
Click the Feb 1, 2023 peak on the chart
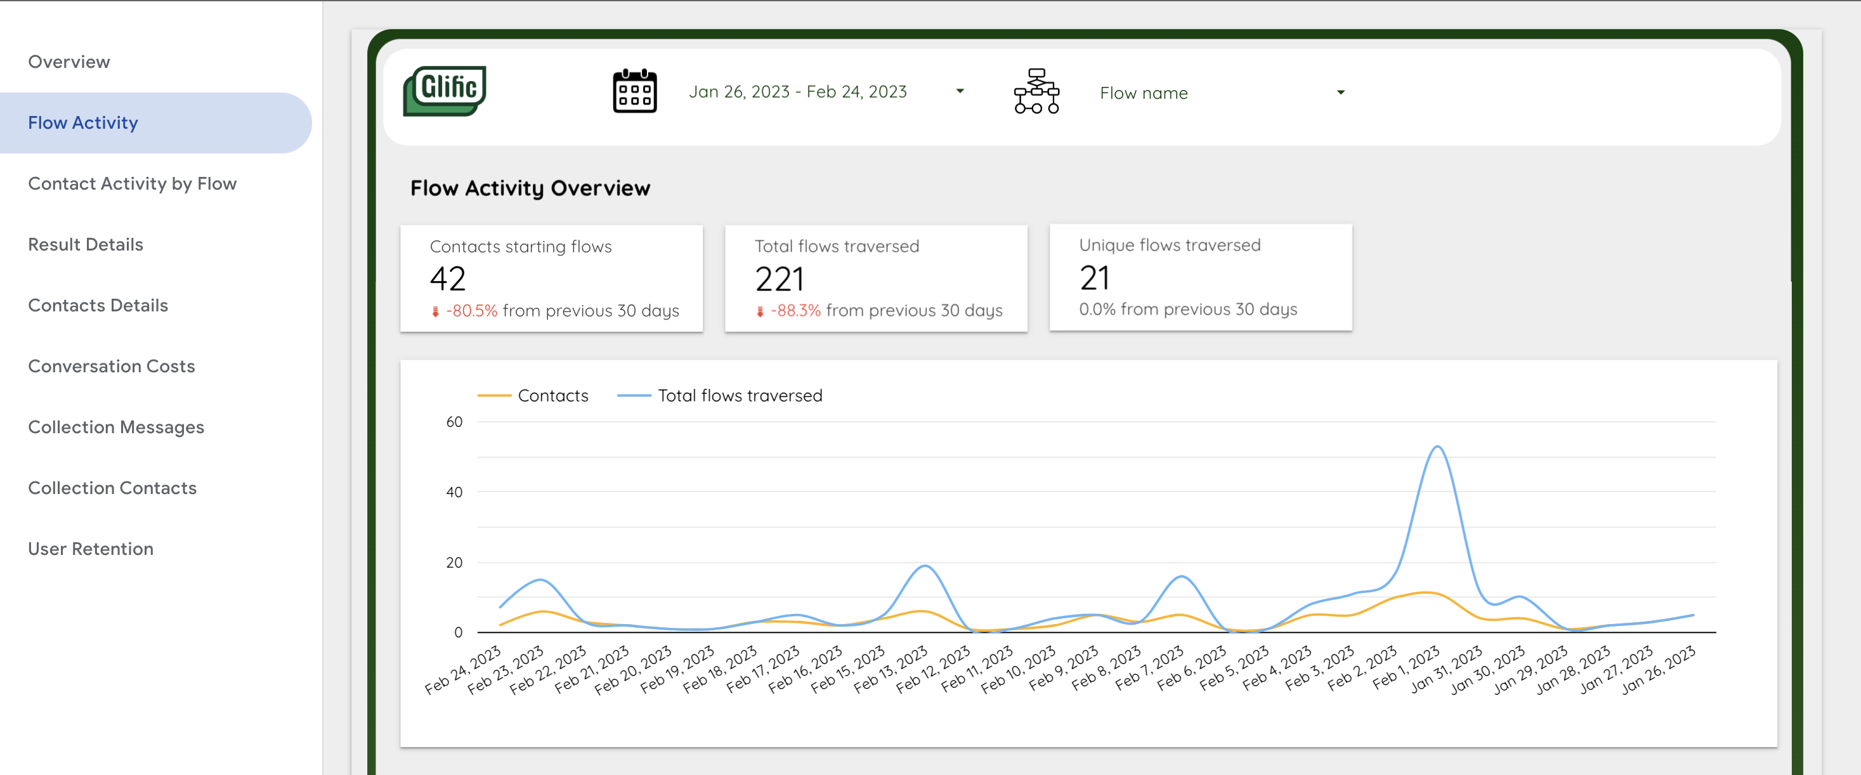1438,448
